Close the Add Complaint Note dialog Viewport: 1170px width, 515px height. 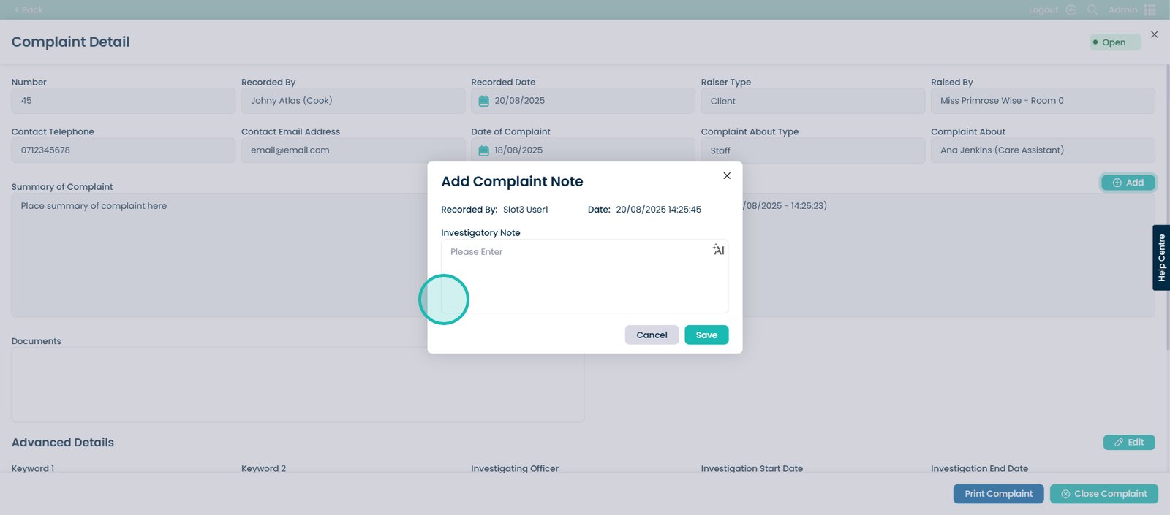coord(726,175)
